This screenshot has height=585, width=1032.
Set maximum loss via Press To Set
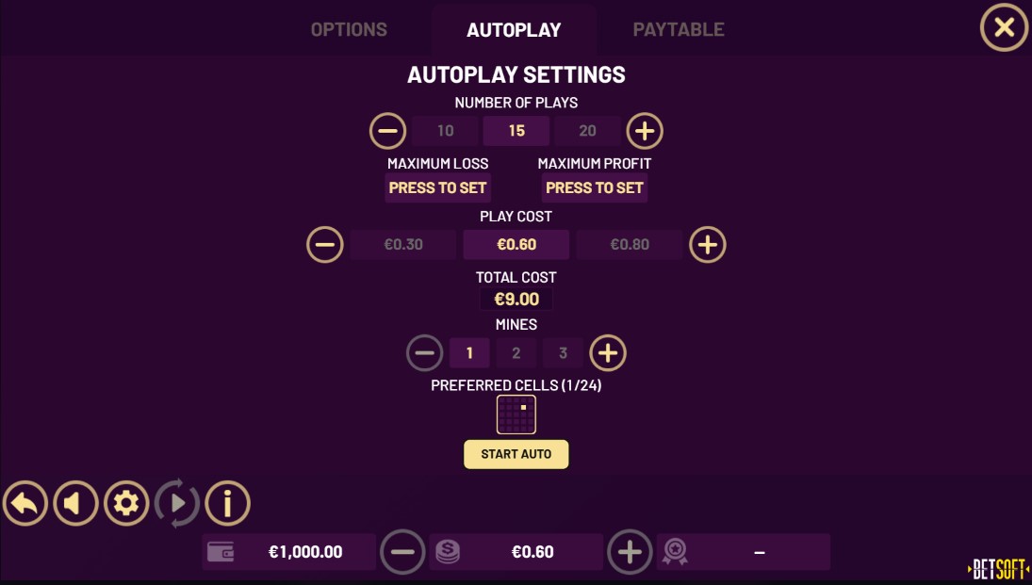click(x=437, y=187)
